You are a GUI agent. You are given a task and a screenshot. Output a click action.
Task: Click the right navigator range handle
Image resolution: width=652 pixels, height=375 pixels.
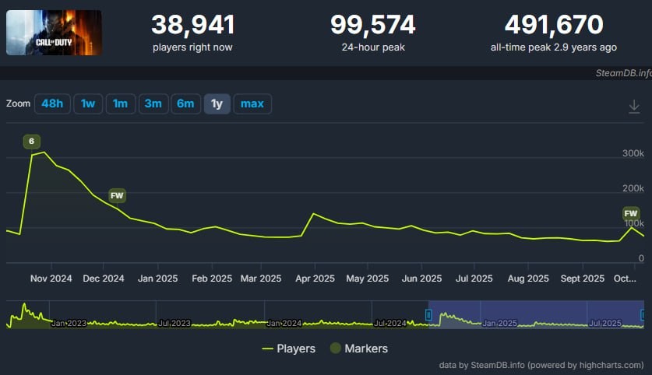643,314
